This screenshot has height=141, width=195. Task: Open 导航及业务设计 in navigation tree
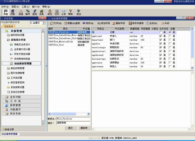[20, 44]
